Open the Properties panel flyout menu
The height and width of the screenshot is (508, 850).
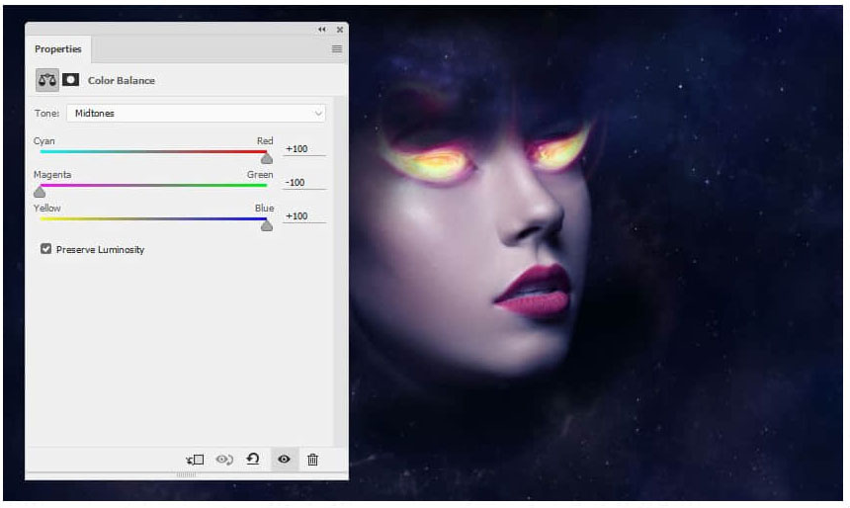[x=337, y=48]
